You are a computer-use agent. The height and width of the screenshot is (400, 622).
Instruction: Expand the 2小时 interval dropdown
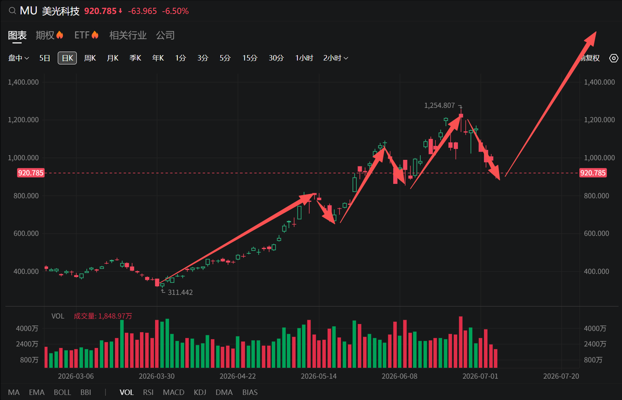pyautogui.click(x=336, y=58)
